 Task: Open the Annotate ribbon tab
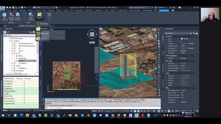pos(22,10)
